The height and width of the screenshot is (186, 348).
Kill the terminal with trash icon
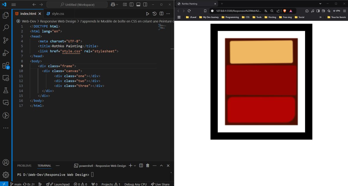(148, 165)
